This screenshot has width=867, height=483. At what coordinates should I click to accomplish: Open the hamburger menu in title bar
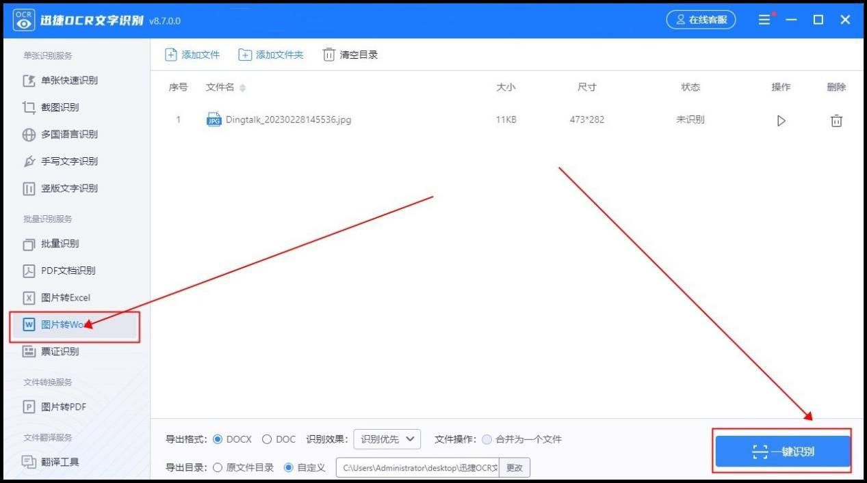tap(764, 19)
